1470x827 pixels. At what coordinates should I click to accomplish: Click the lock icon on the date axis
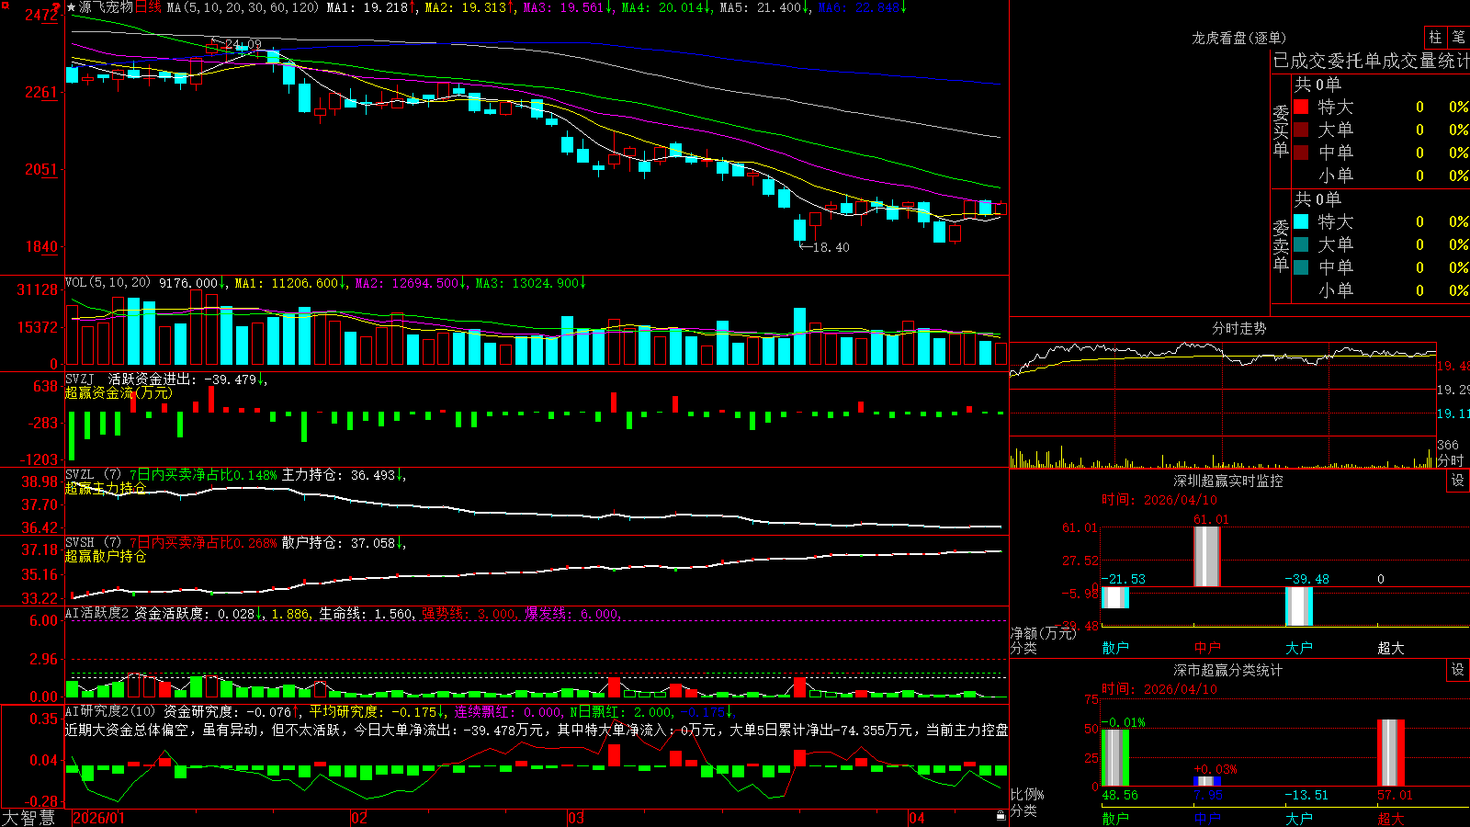click(x=1001, y=816)
